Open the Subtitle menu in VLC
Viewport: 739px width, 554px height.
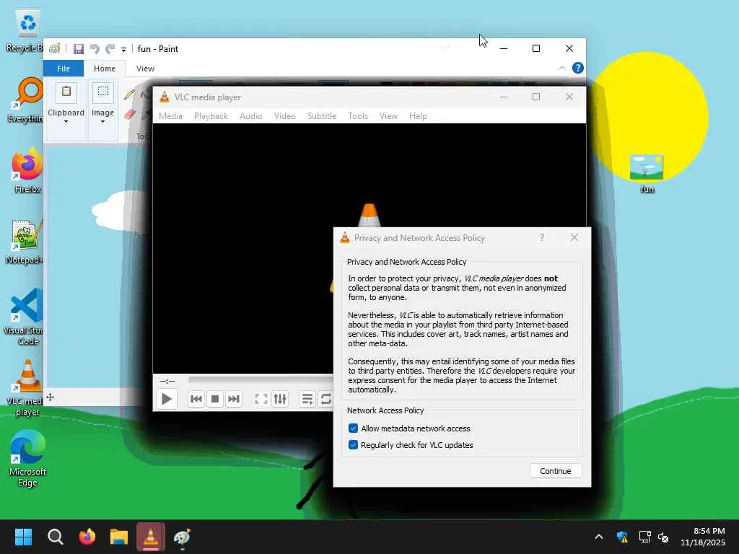coord(322,116)
